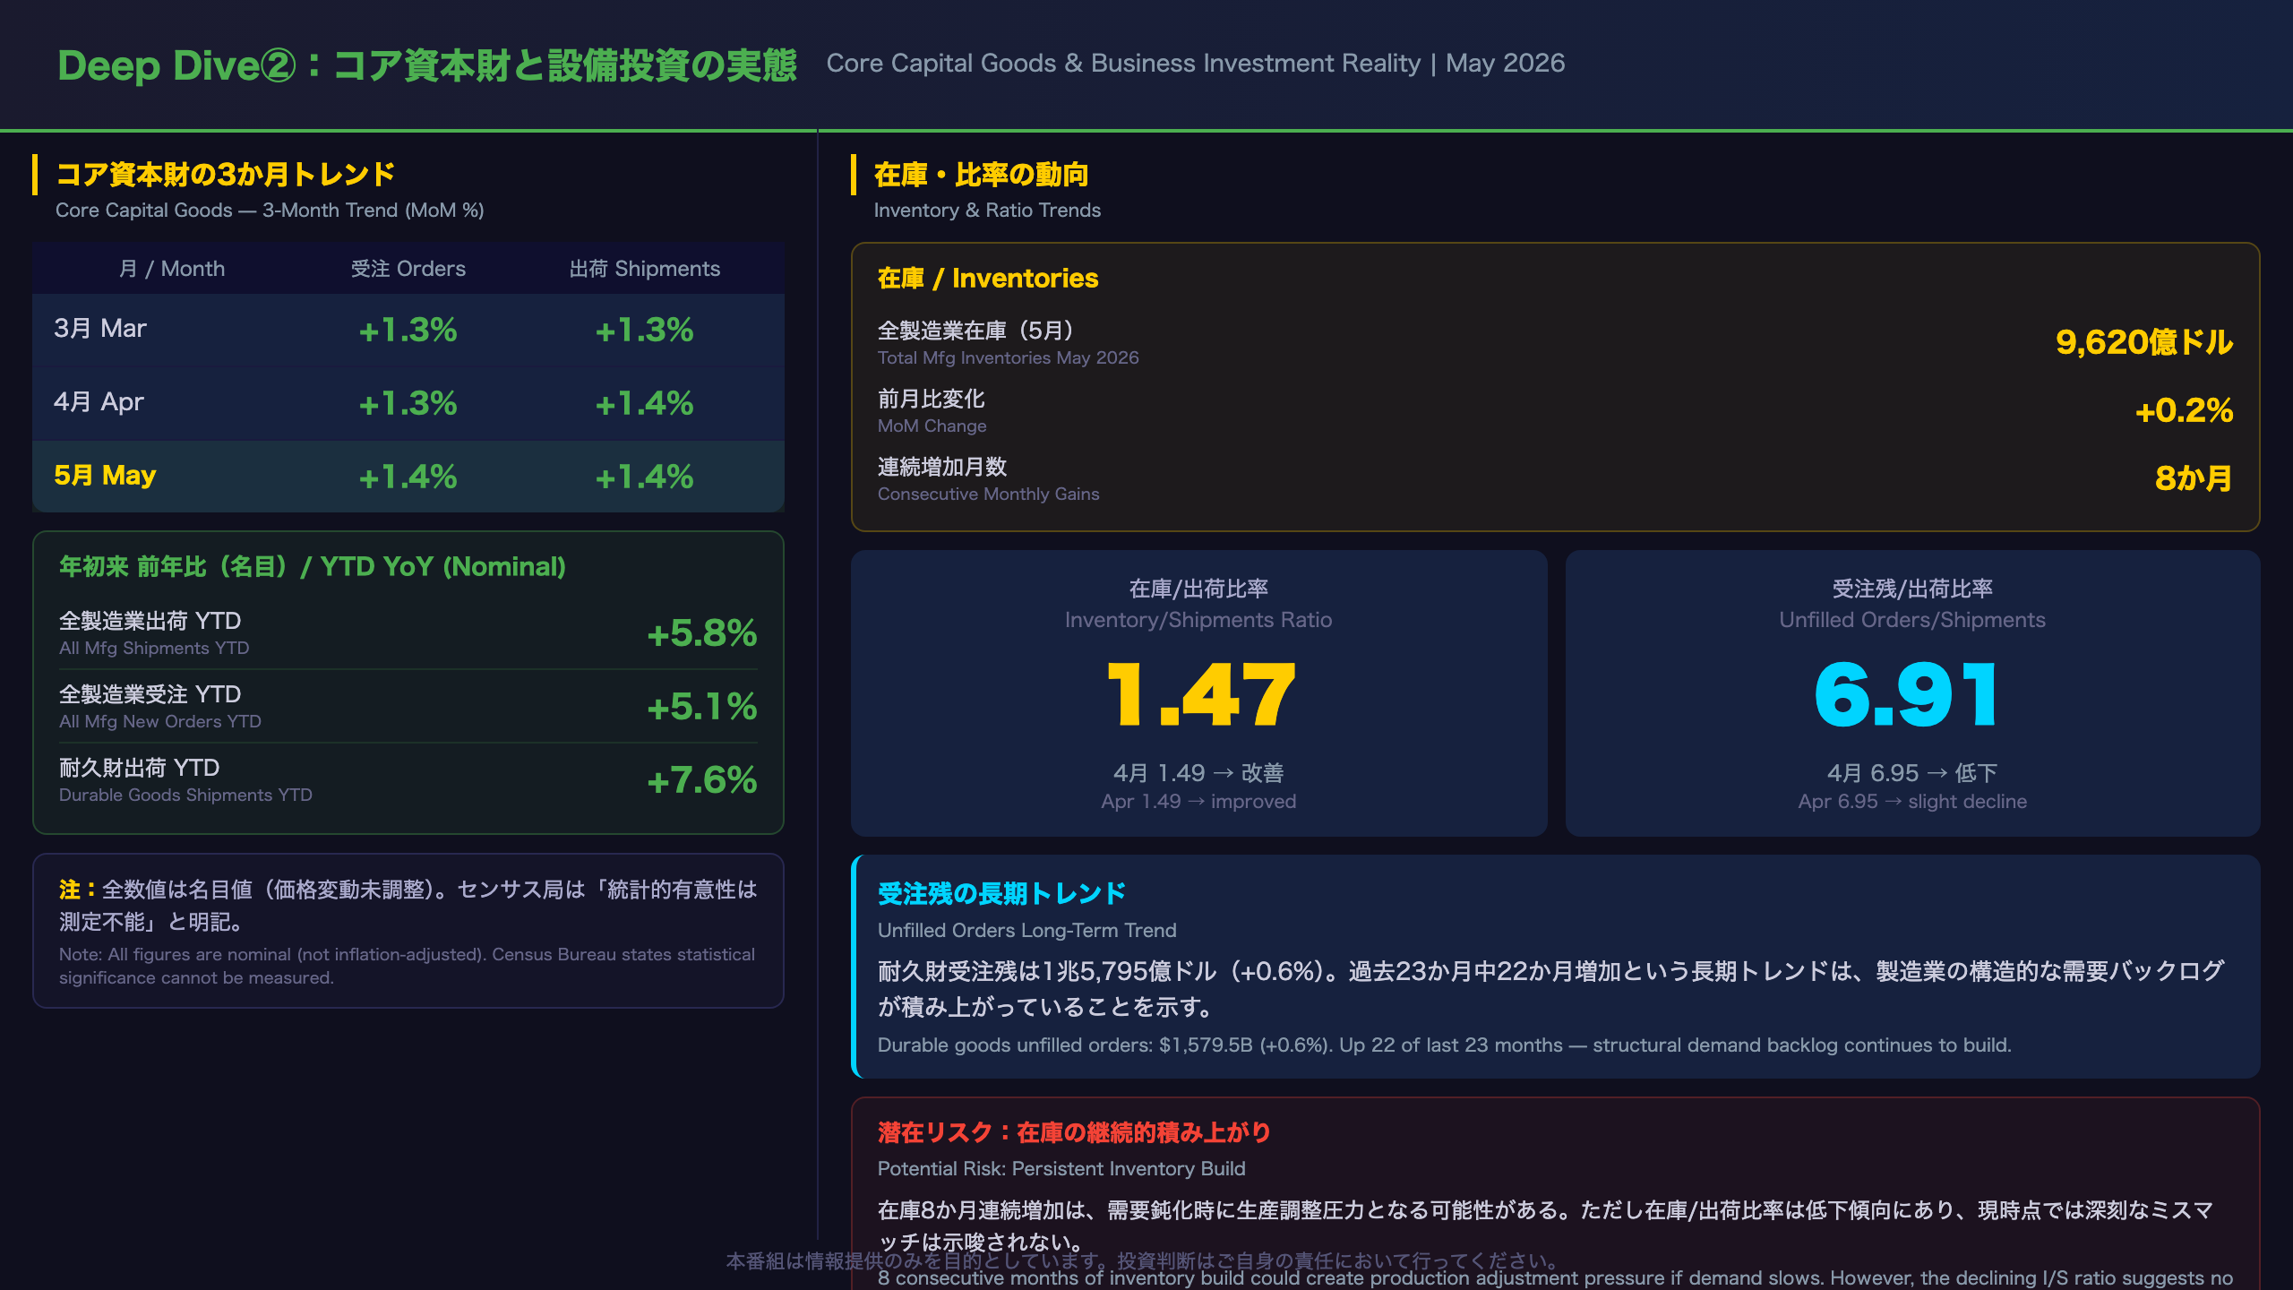Select red heading '潜在リスク：在庫の継続的積み上がり'
Viewport: 2293px width, 1290px height.
pos(1074,1132)
